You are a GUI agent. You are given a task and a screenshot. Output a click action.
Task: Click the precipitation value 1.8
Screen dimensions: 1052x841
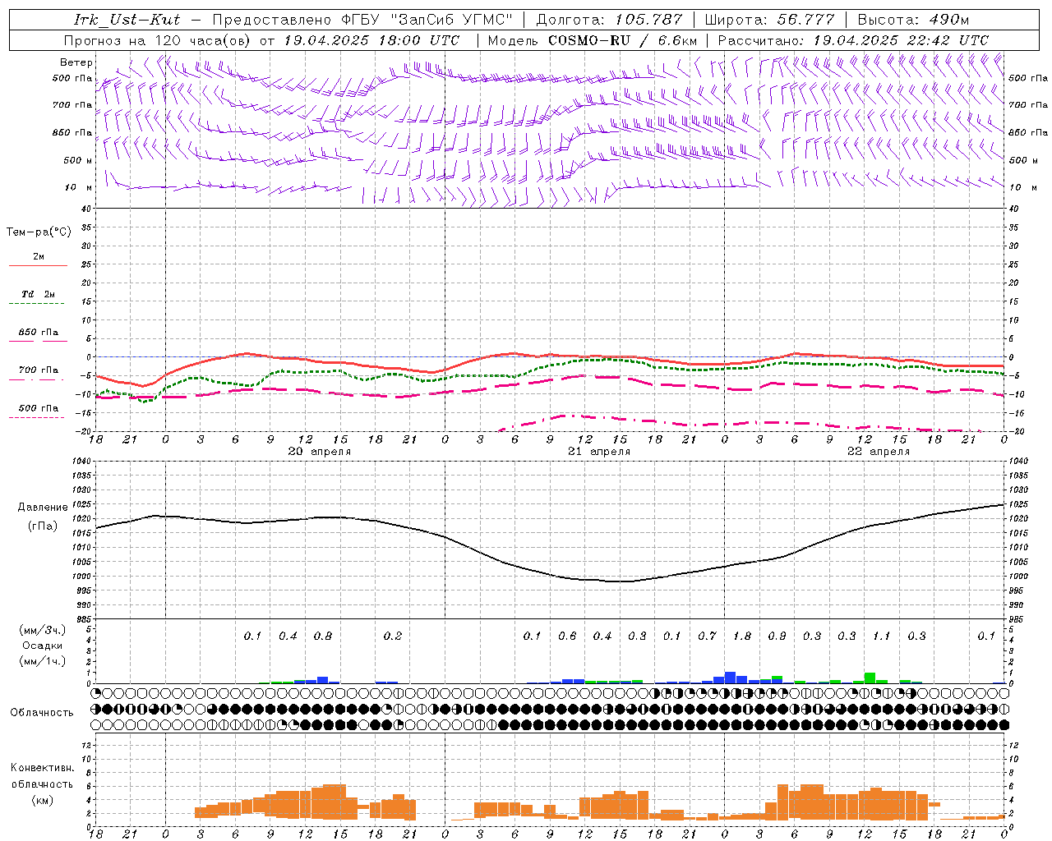(x=742, y=636)
